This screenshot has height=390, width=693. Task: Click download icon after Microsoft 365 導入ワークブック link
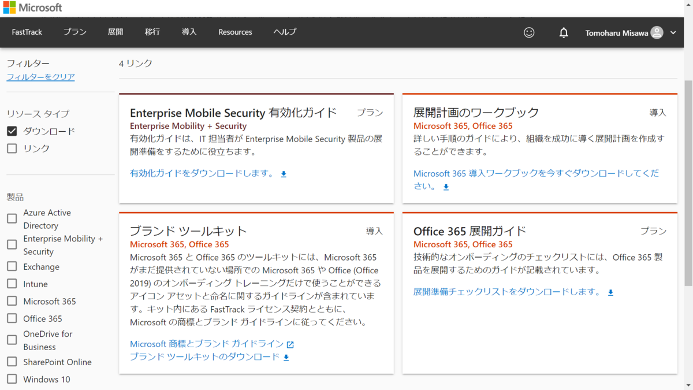coord(446,187)
